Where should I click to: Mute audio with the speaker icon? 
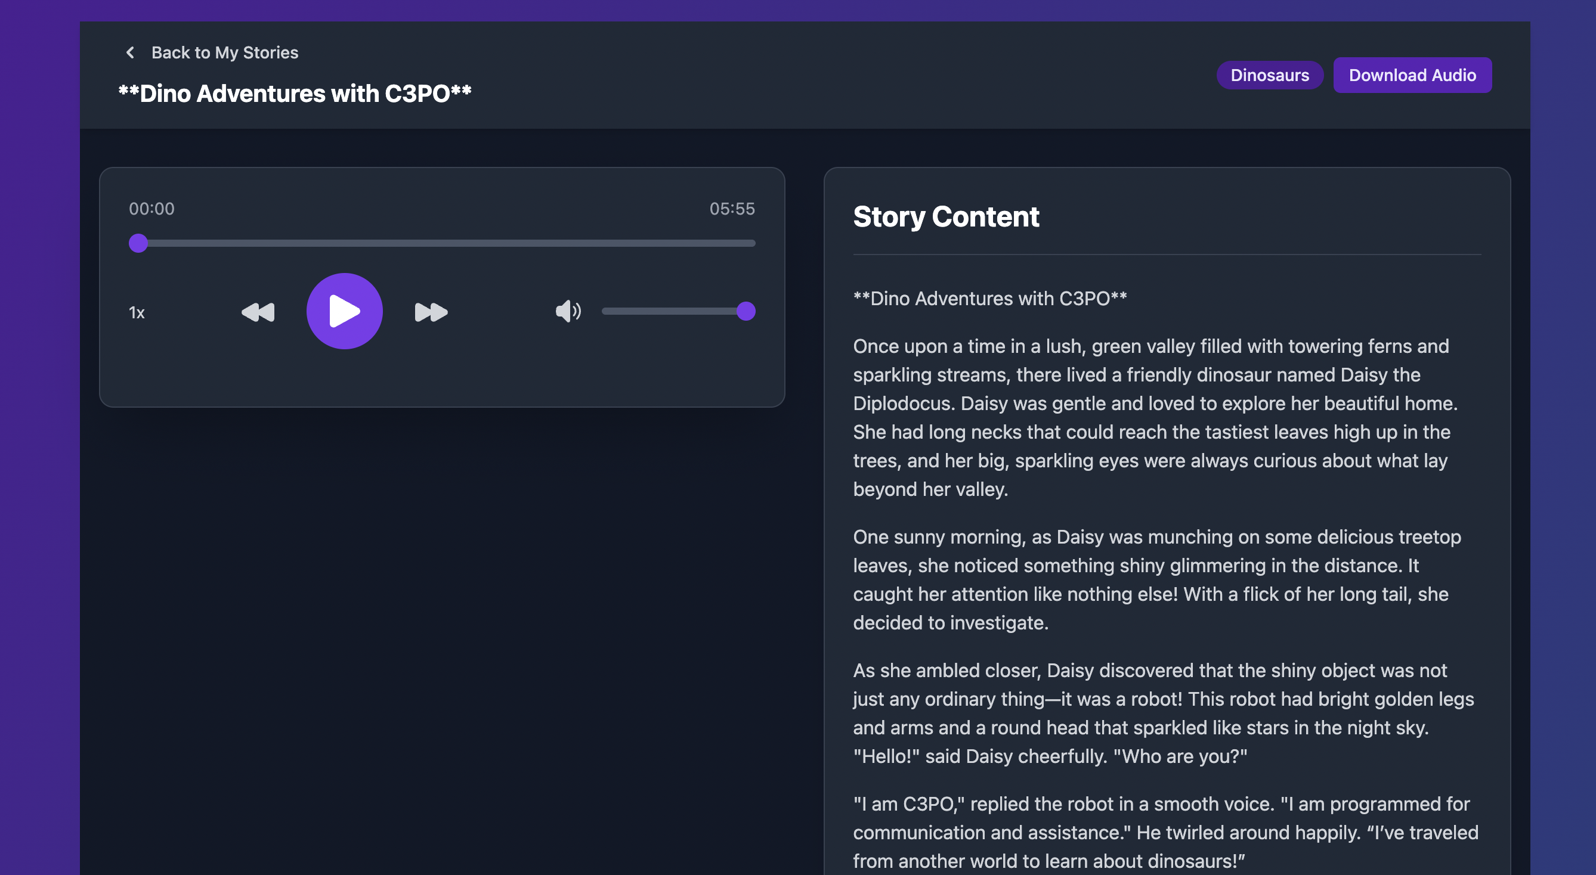click(568, 312)
